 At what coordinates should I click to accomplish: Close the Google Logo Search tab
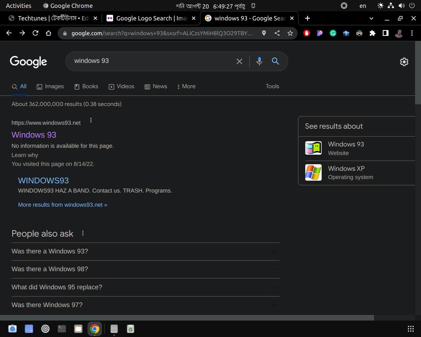194,18
